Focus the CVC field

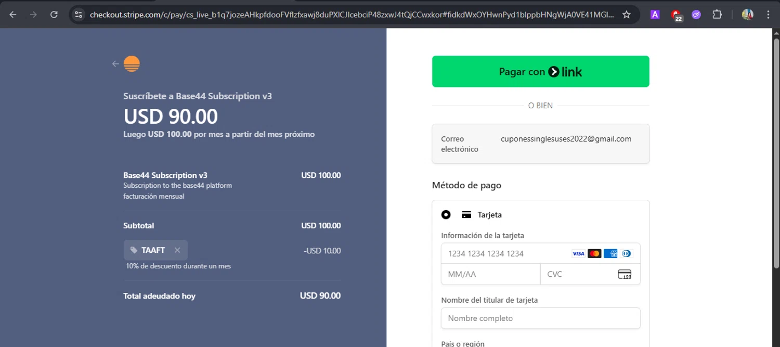590,274
